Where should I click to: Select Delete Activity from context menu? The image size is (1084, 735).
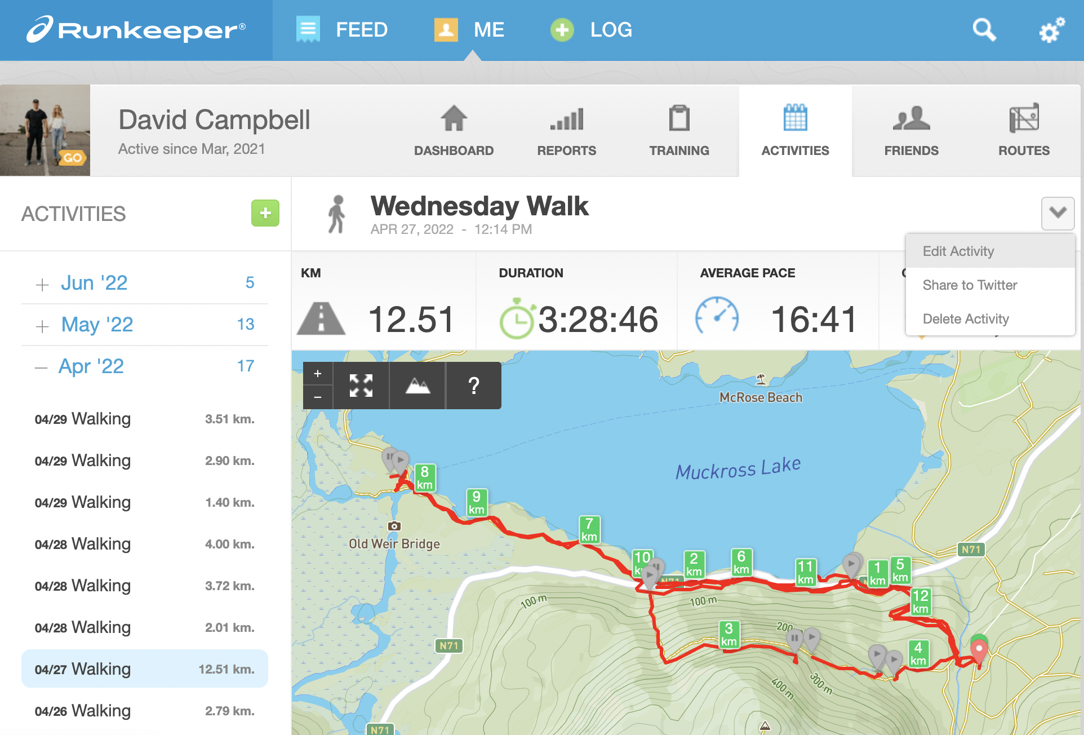(965, 318)
